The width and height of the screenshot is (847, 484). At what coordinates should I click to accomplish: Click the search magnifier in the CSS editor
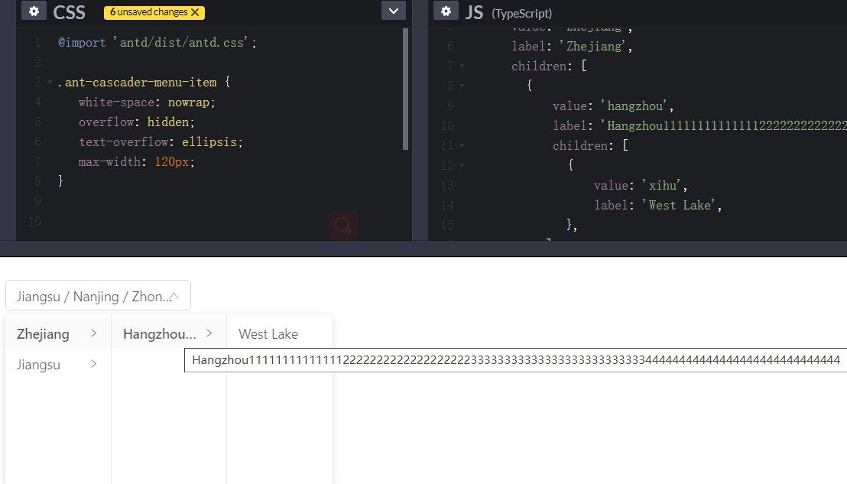pos(342,226)
